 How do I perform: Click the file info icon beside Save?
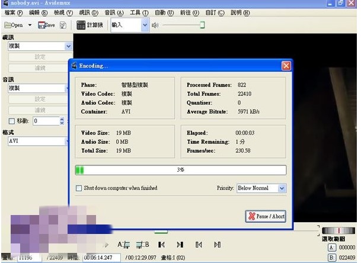[63, 25]
